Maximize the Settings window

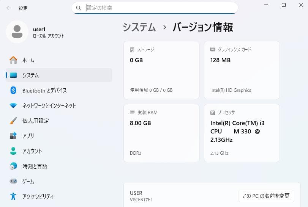click(284, 5)
